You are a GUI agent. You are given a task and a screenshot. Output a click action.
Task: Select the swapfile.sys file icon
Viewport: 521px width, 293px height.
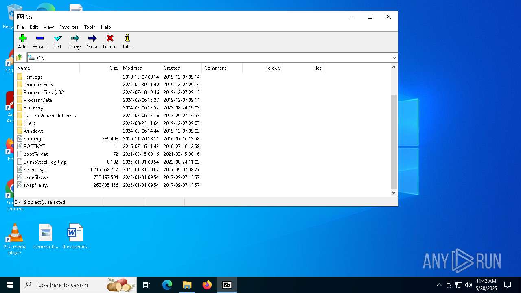click(20, 185)
